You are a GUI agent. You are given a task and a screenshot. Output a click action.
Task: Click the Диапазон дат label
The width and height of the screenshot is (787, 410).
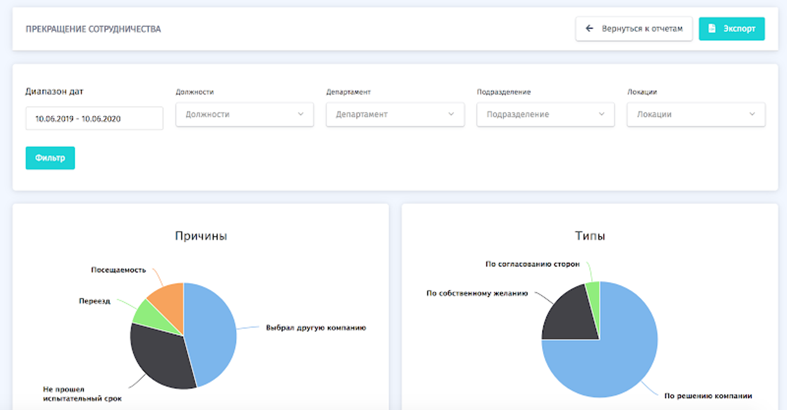coord(55,92)
